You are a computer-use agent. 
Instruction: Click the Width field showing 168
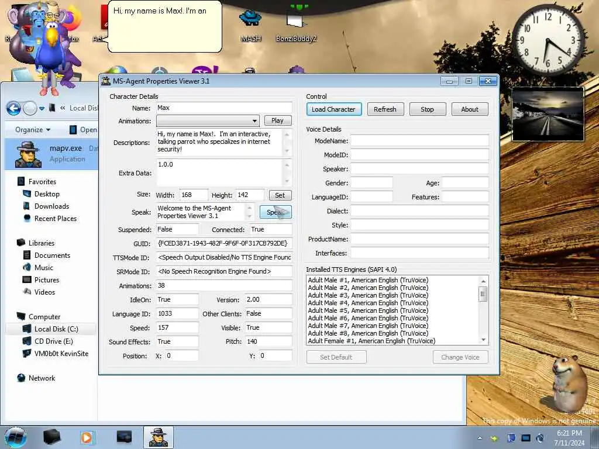click(194, 195)
